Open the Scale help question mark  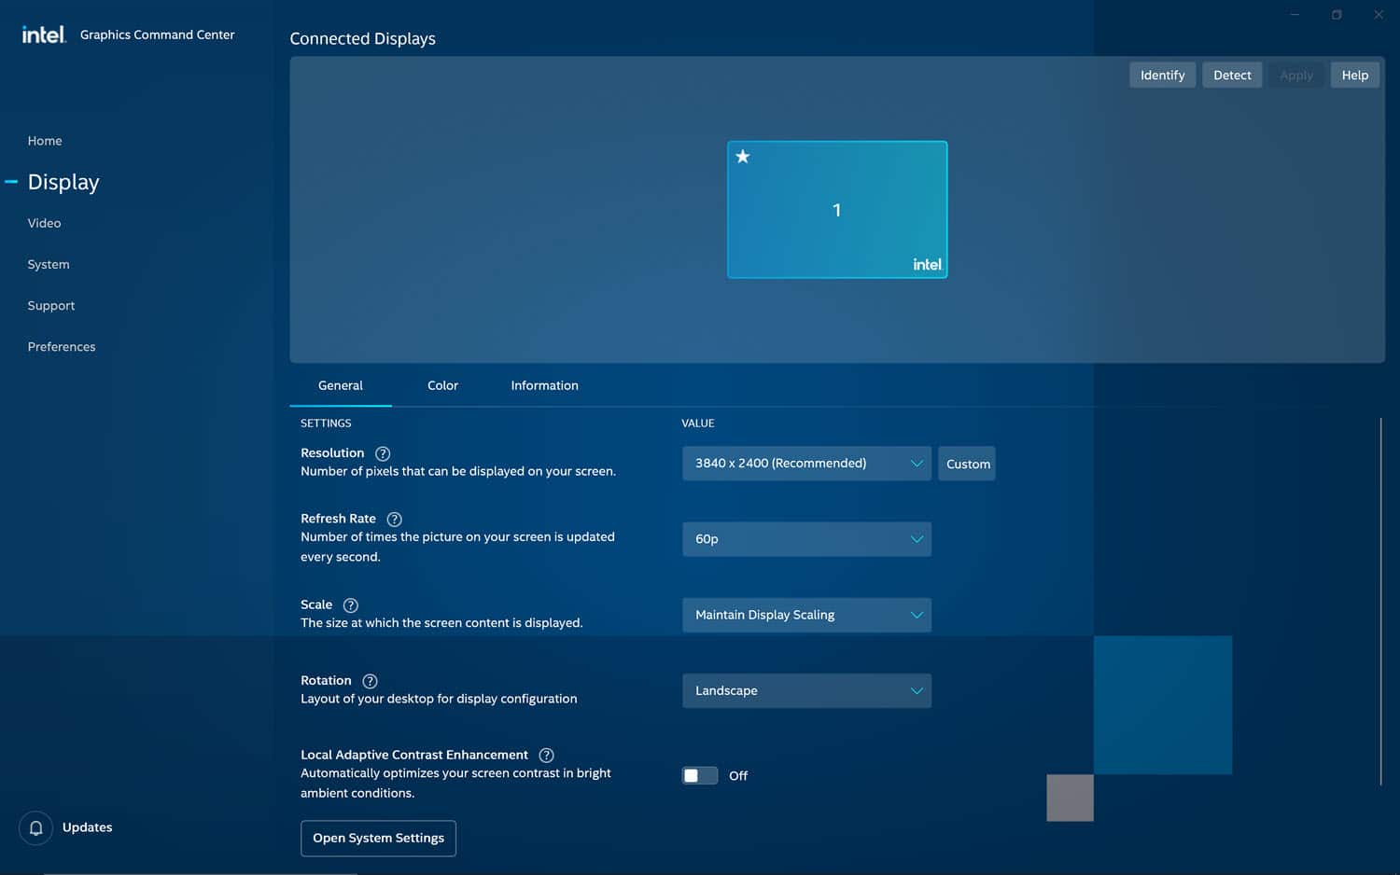point(351,605)
